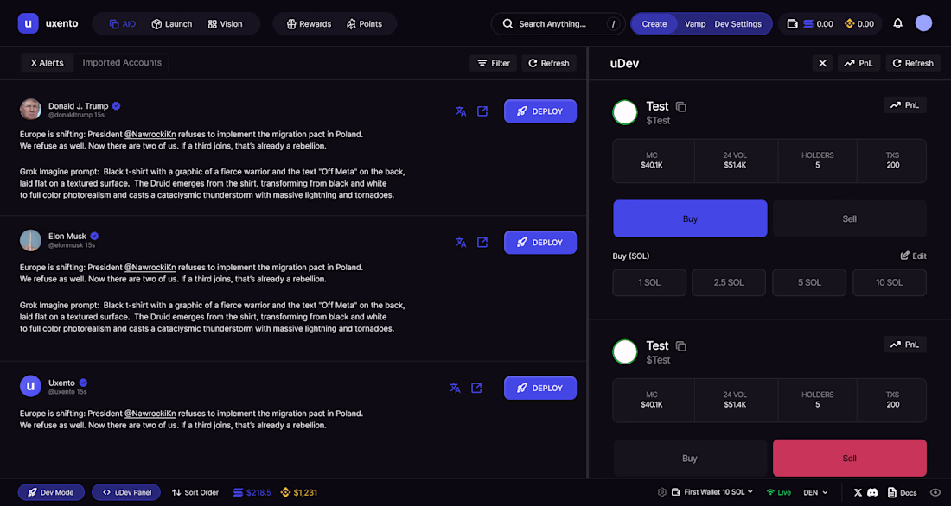Open Elon Musk's post in external link

tap(482, 243)
